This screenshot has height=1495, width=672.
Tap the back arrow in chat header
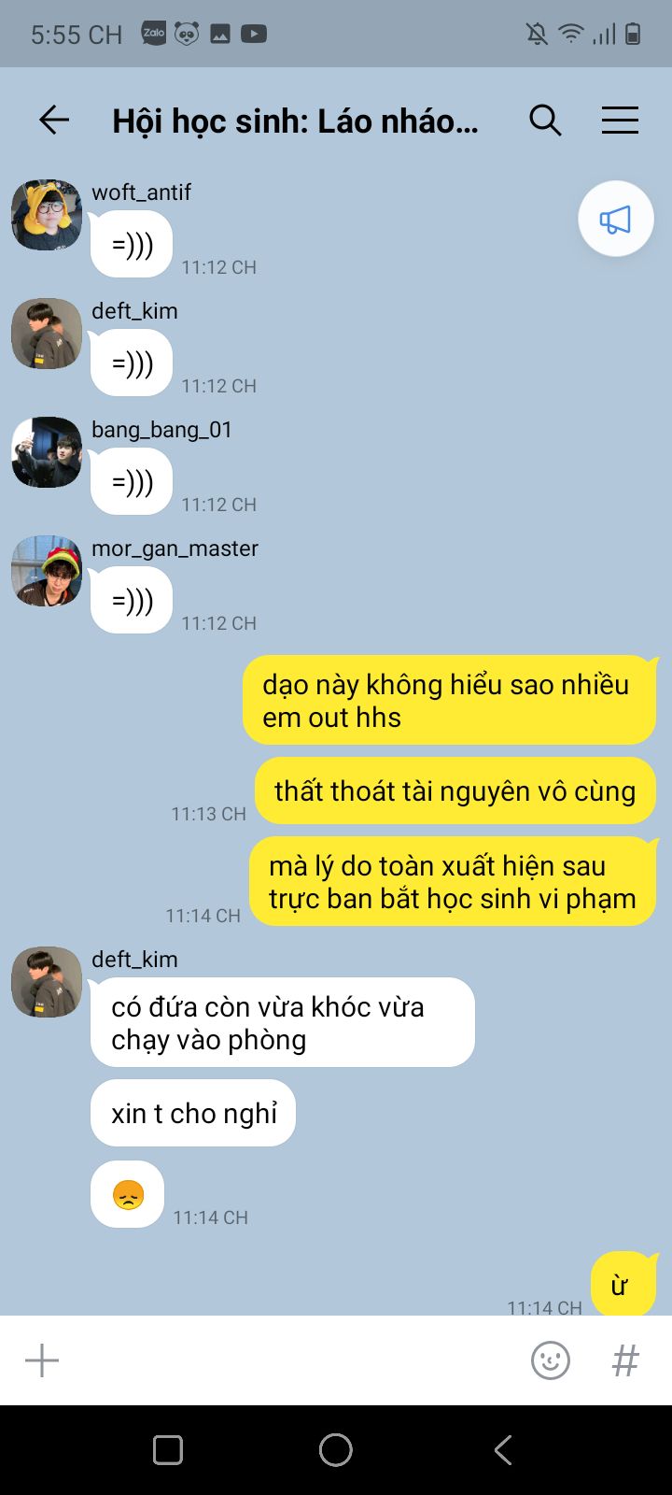coord(54,120)
